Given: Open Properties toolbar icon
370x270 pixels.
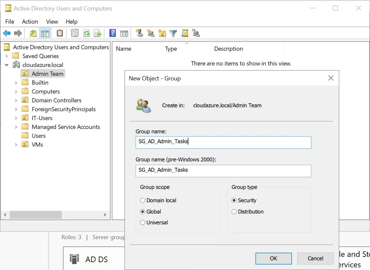Looking at the screenshot, I should (75, 33).
